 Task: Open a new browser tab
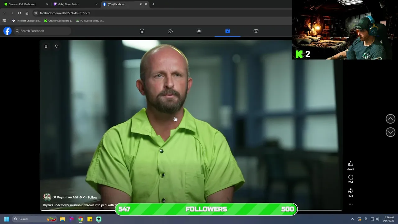click(153, 4)
